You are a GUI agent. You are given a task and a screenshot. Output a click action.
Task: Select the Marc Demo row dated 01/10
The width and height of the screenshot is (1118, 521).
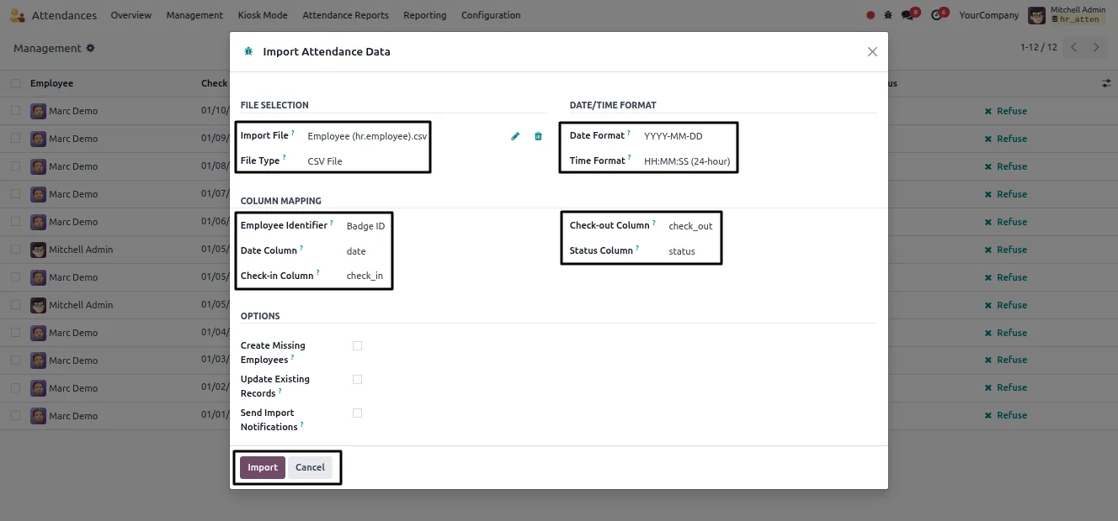(16, 111)
